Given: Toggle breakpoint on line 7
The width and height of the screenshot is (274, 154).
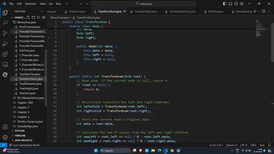Looking at the screenshot, I should 49,37.
